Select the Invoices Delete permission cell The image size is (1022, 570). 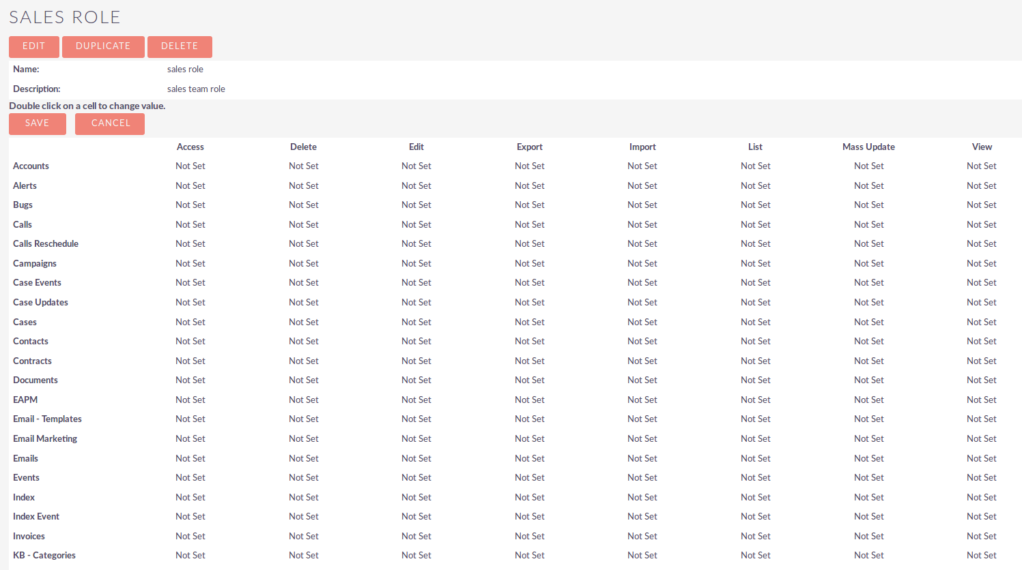[x=303, y=537]
